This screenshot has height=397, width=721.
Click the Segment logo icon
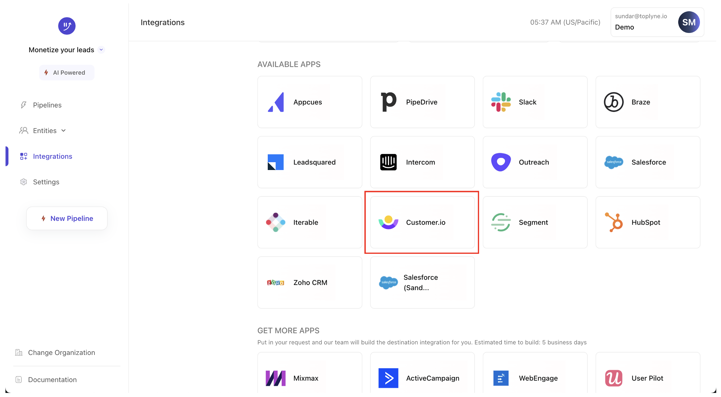[501, 222]
